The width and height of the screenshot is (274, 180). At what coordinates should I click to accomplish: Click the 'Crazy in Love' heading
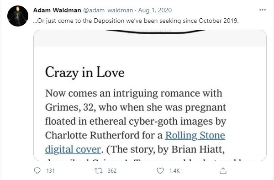pos(85,73)
